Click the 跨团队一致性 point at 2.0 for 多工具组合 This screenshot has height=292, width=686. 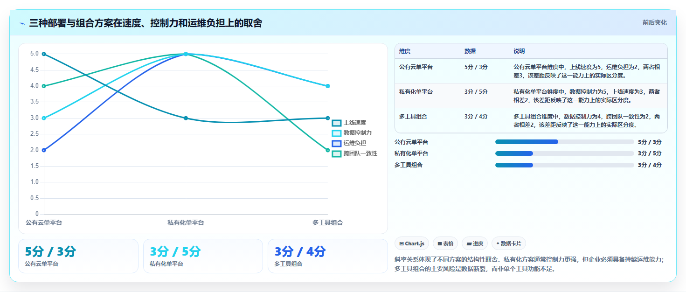(x=328, y=150)
